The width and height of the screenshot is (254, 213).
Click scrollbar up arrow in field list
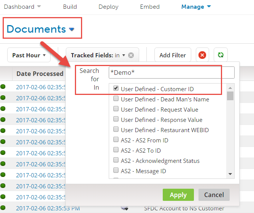230,87
